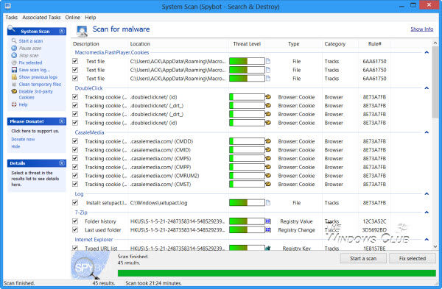Uncheck the casalemedia CMST cookie checkbox
Screen dimensions: 442x289
pos(75,184)
